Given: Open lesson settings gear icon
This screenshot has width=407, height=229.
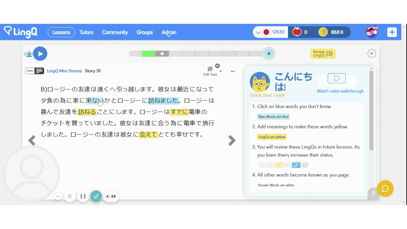Looking at the screenshot, I should point(371,53).
